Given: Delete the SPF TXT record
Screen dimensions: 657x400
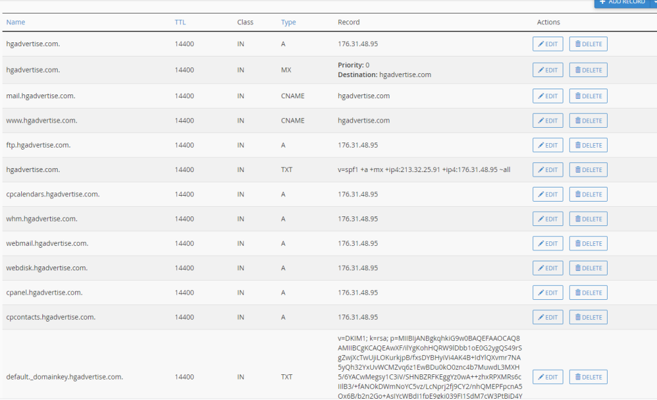Looking at the screenshot, I should (588, 170).
